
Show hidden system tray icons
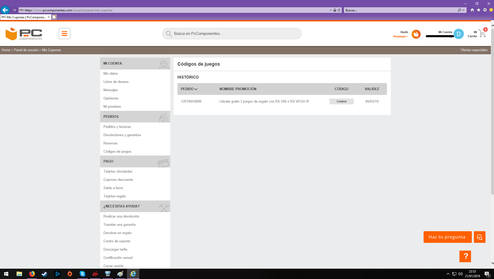(x=448, y=274)
